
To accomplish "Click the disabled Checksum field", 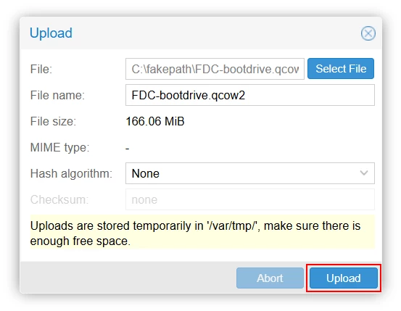I will 250,199.
